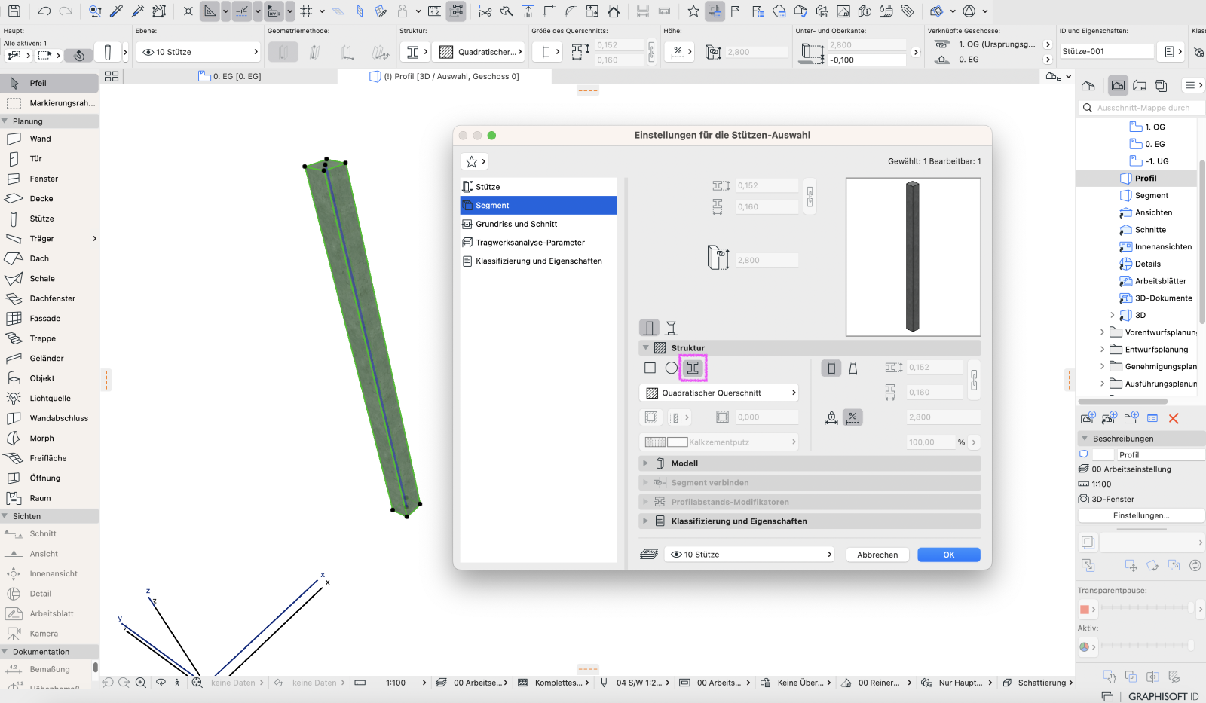Select the profile cross-section icon under Struktur
The width and height of the screenshot is (1206, 703).
(x=693, y=368)
